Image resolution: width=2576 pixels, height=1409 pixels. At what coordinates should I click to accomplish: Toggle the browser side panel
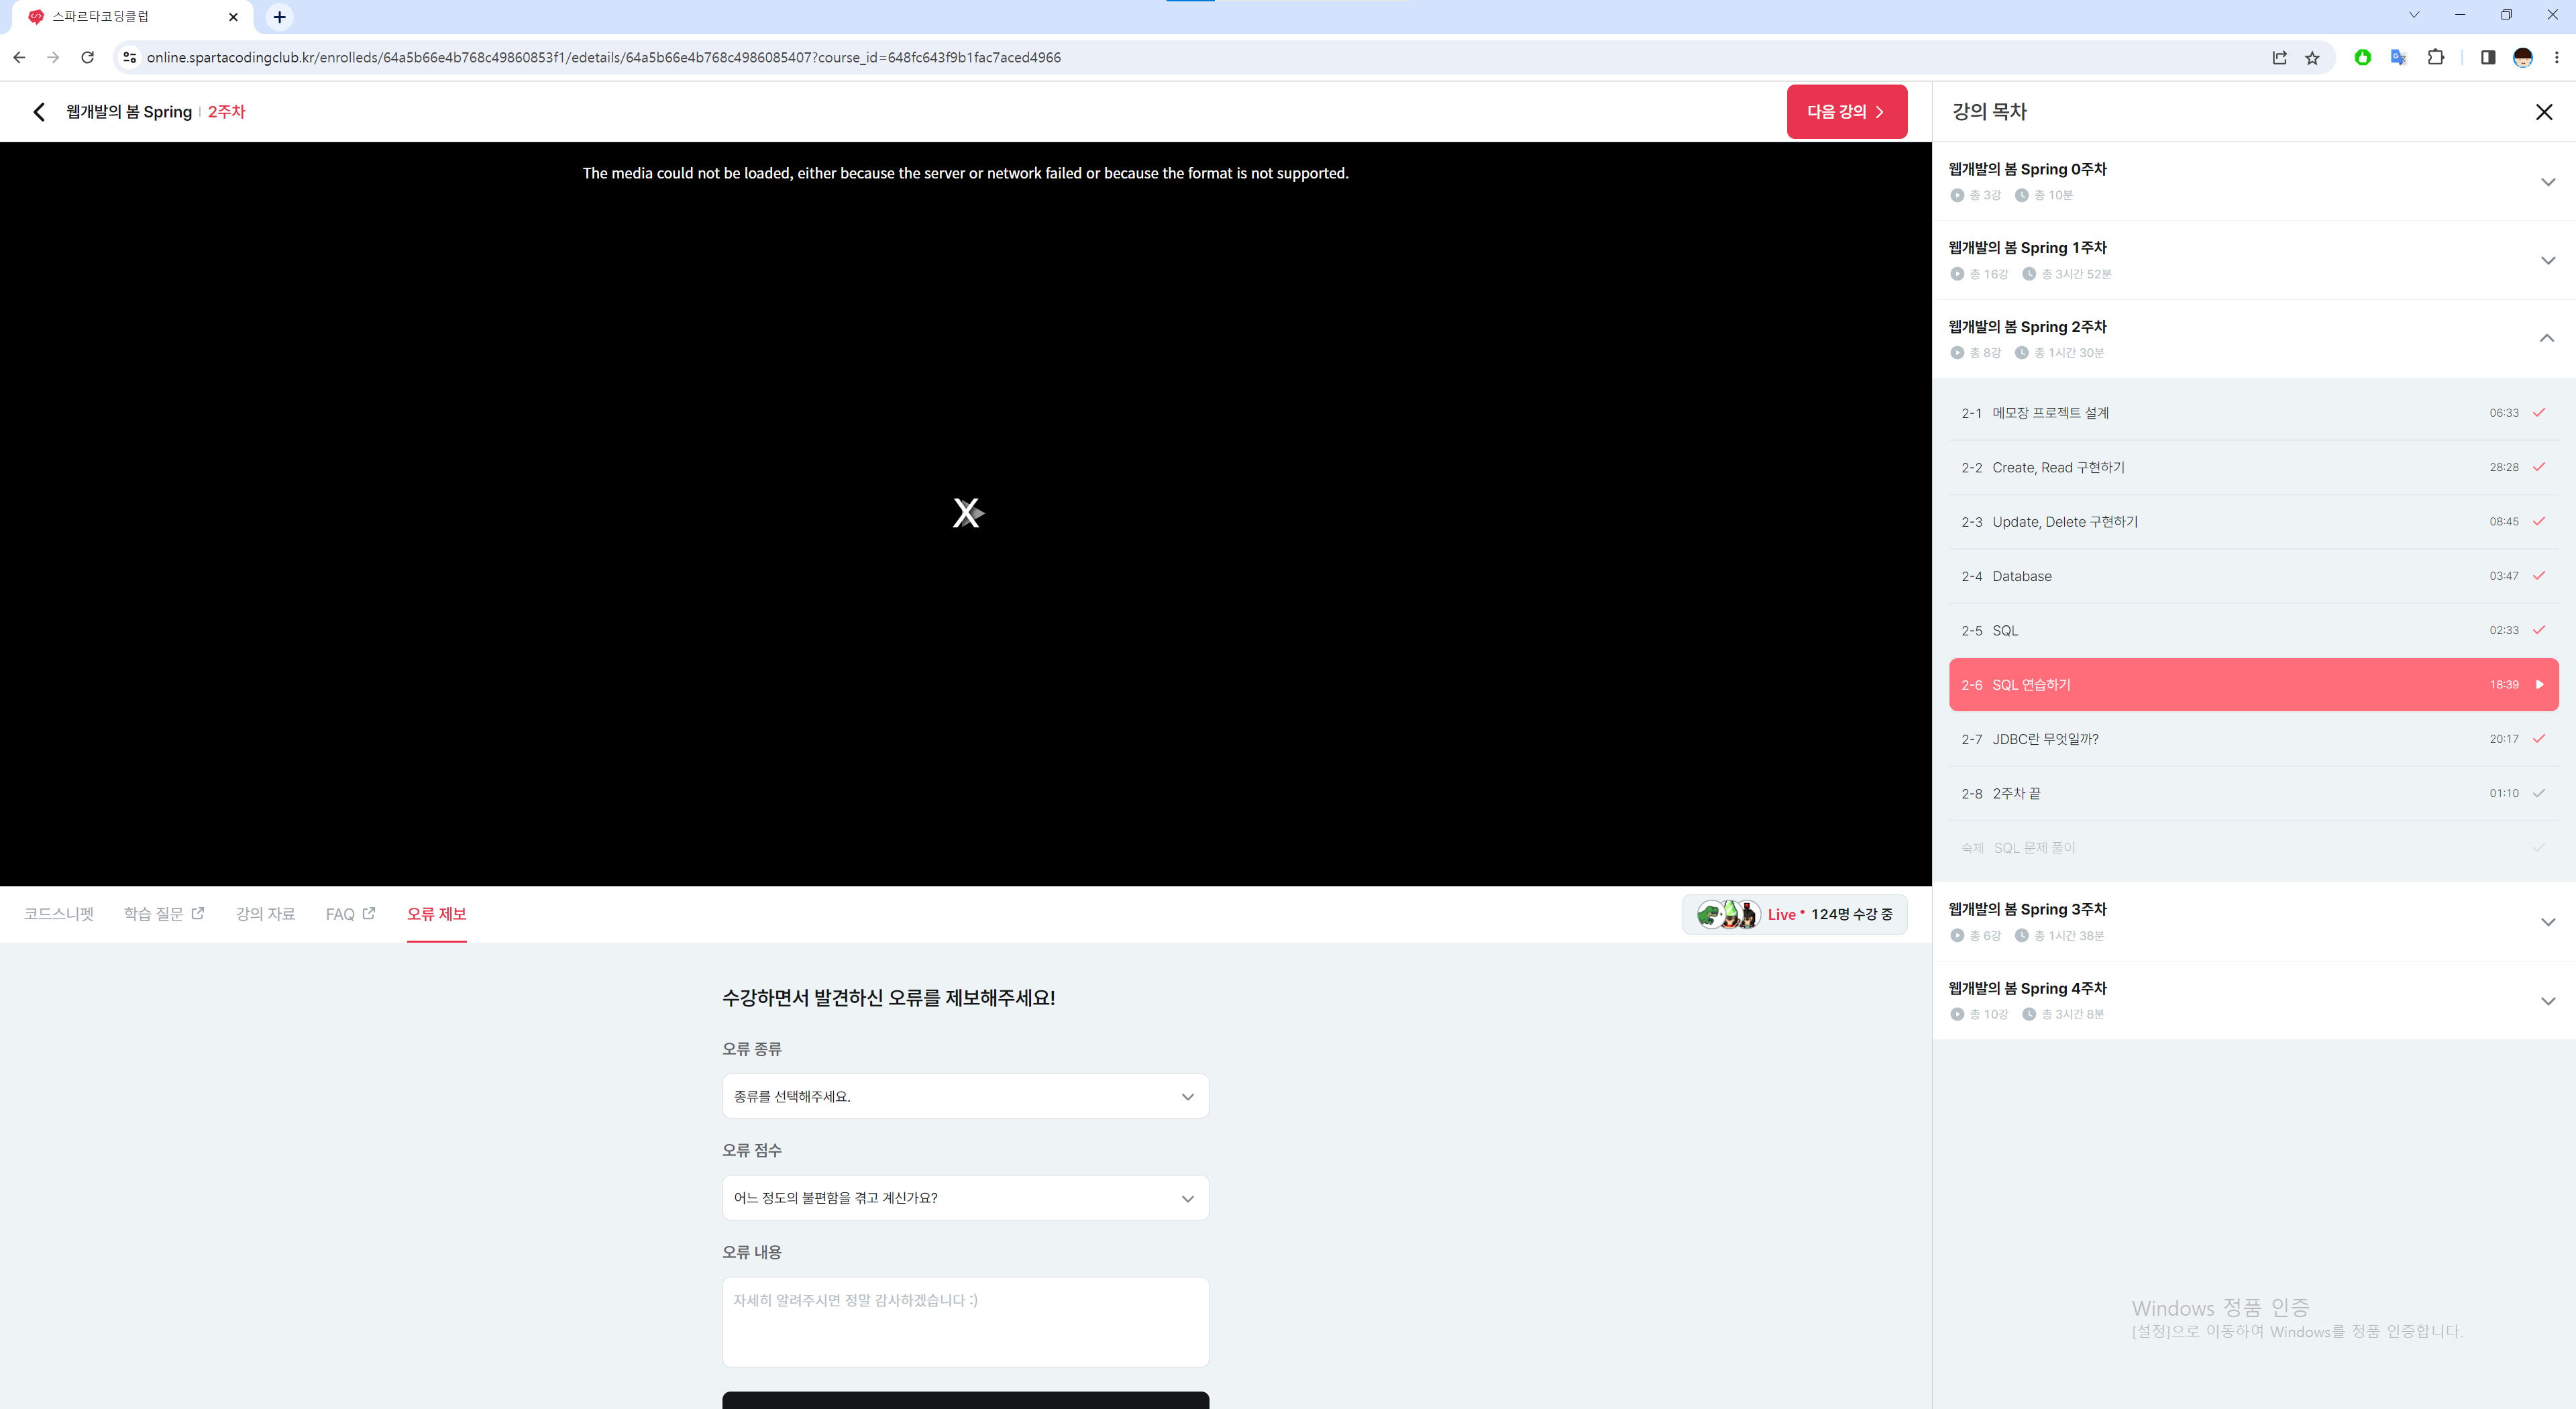pyautogui.click(x=2488, y=58)
